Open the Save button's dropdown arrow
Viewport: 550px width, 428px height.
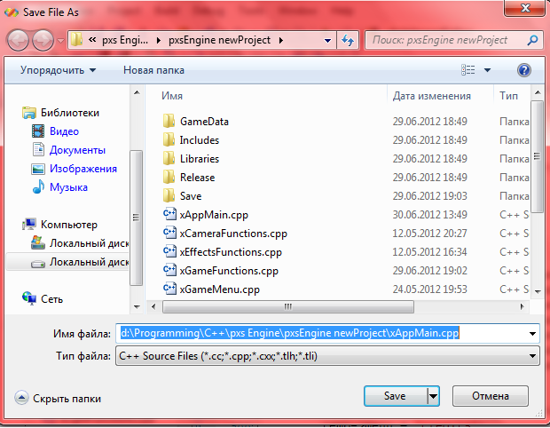434,395
